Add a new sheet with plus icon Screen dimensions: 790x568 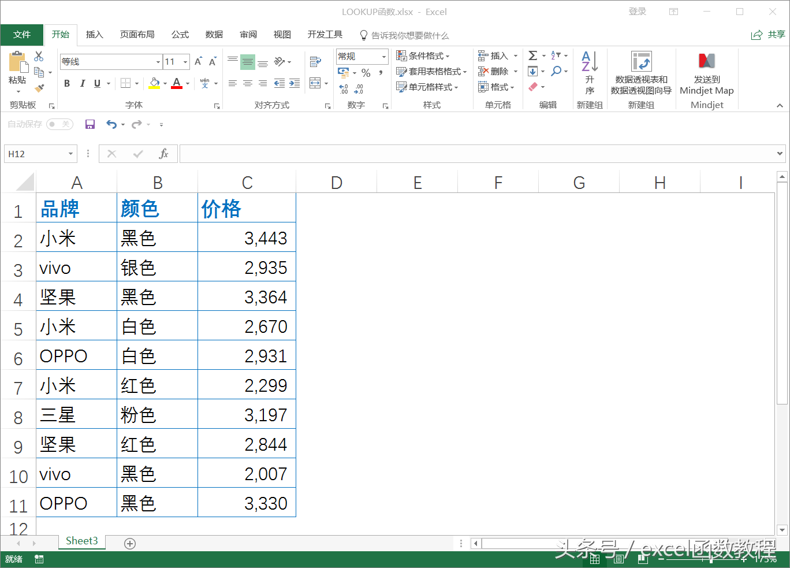pyautogui.click(x=130, y=543)
